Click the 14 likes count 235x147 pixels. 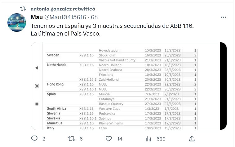[120, 139]
